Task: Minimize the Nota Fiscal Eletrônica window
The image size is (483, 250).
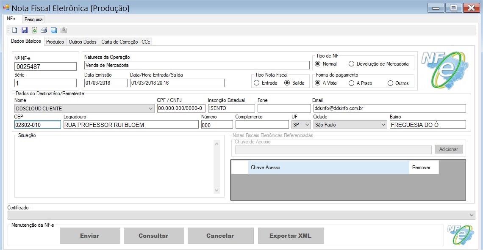Action: tap(436, 8)
